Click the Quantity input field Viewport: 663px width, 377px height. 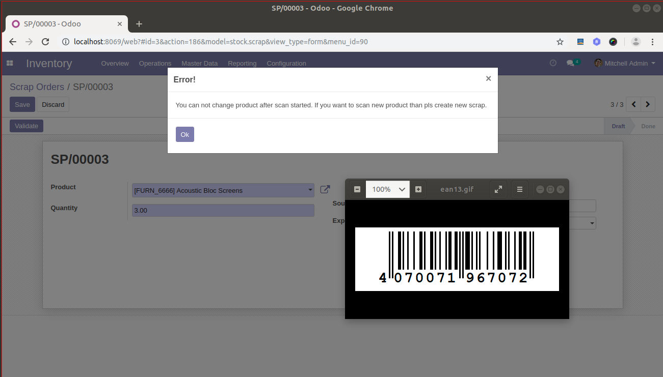(223, 210)
